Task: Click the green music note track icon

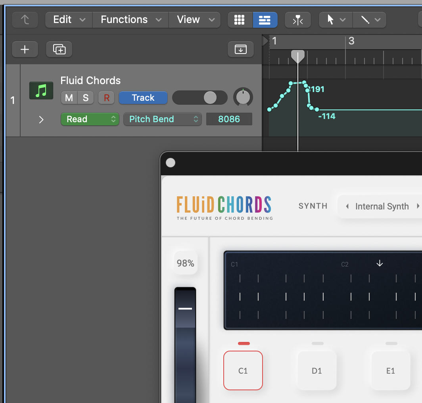Action: point(41,90)
